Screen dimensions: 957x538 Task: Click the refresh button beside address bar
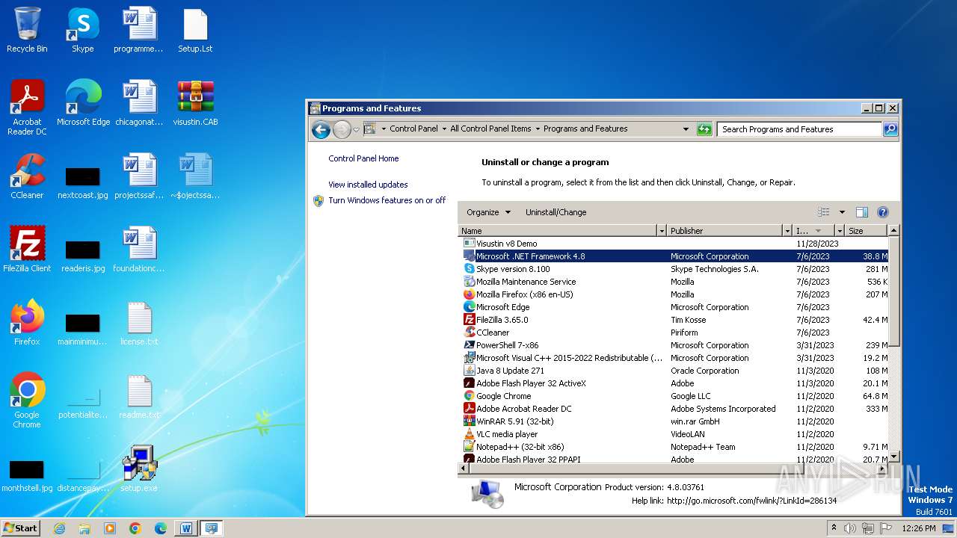pos(704,129)
